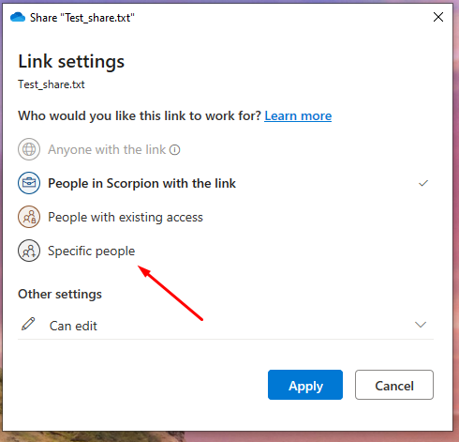This screenshot has height=442, width=459.
Task: Select People in Scorpion with the link
Action: click(141, 183)
